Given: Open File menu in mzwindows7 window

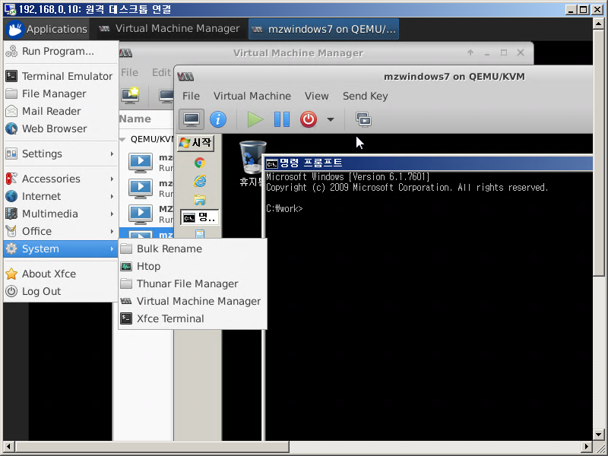Looking at the screenshot, I should click(192, 96).
